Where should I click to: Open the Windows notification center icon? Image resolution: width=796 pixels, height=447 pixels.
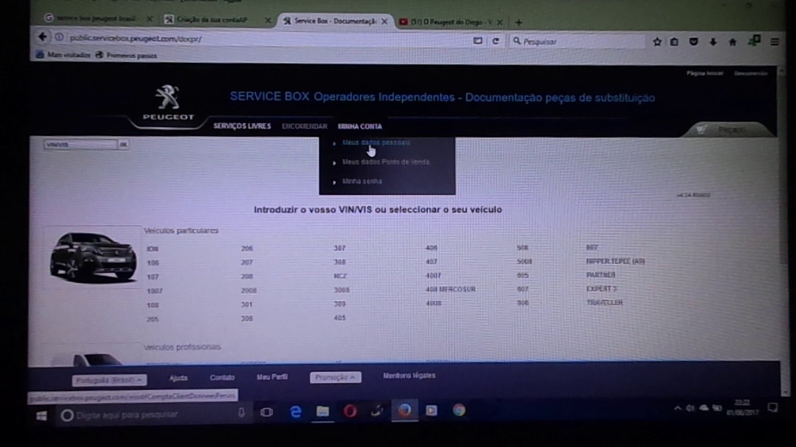(772, 408)
